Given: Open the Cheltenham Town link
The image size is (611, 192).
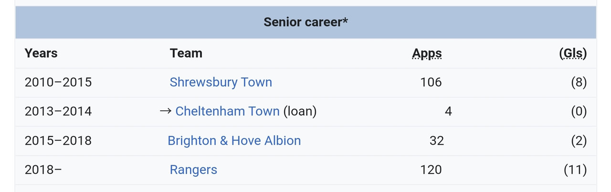Looking at the screenshot, I should [x=227, y=111].
